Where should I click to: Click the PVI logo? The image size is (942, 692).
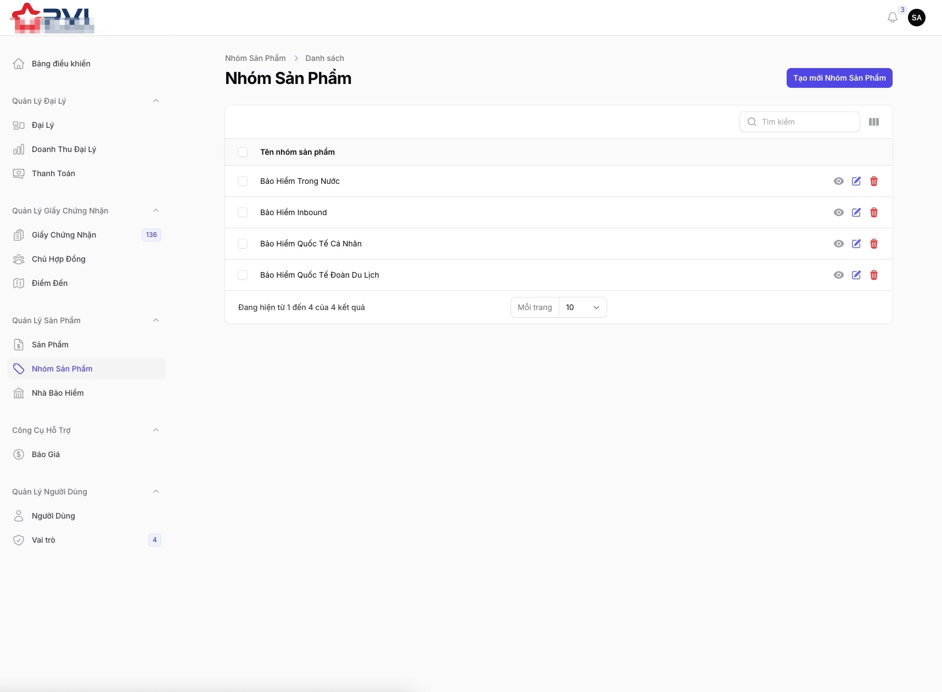pyautogui.click(x=52, y=18)
